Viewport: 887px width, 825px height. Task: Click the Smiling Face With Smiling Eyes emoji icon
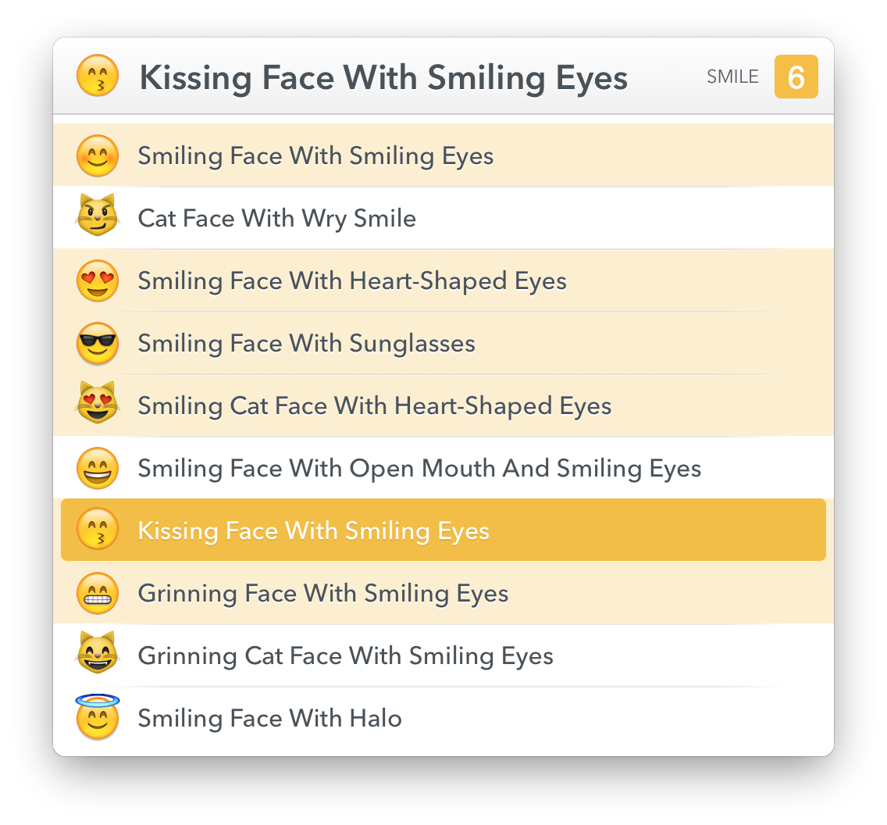click(x=98, y=155)
